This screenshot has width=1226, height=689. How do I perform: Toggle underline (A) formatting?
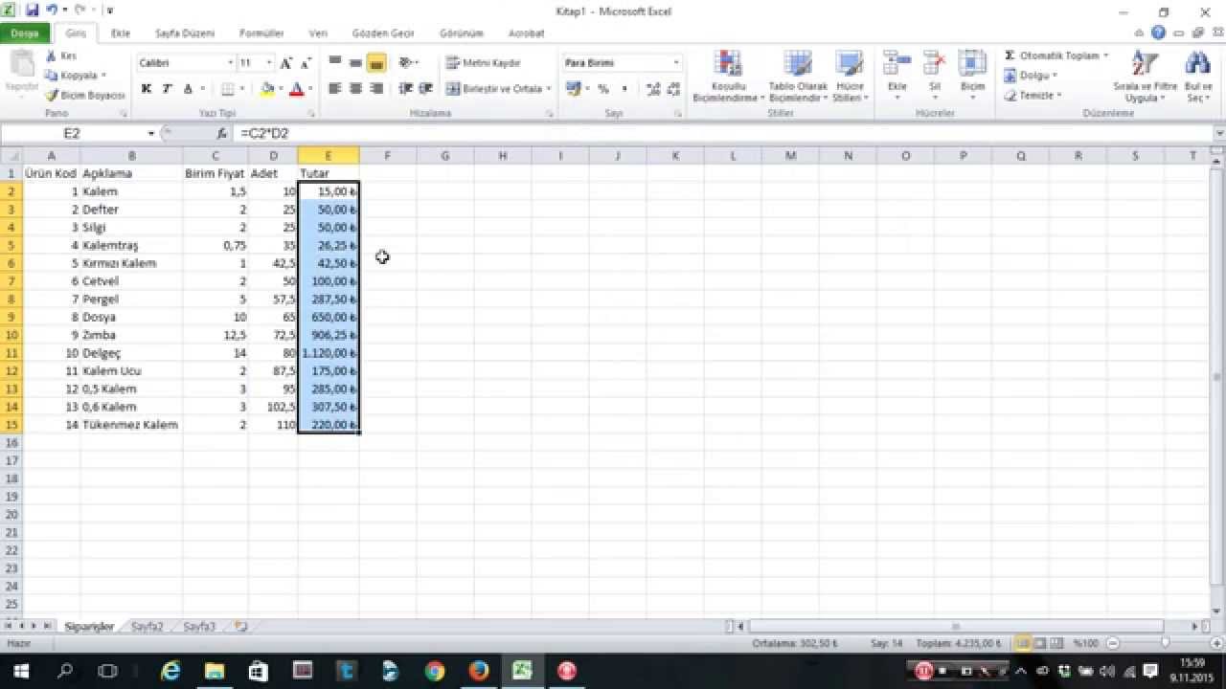[188, 88]
